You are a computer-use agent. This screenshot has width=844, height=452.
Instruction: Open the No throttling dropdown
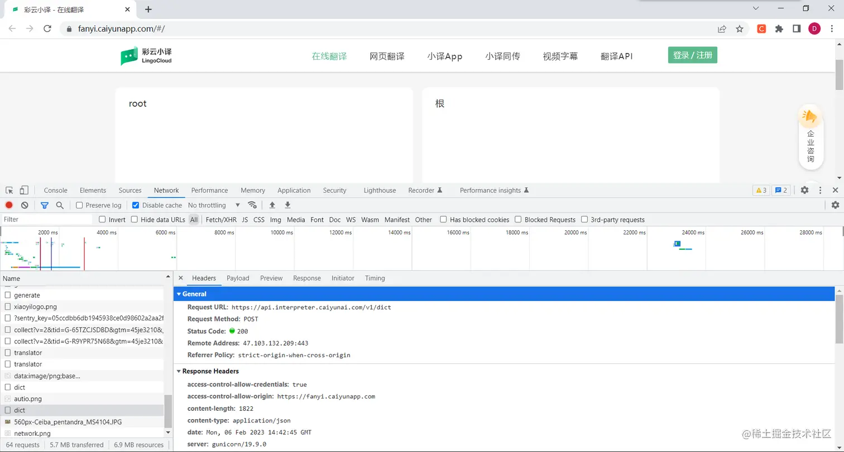pos(214,205)
